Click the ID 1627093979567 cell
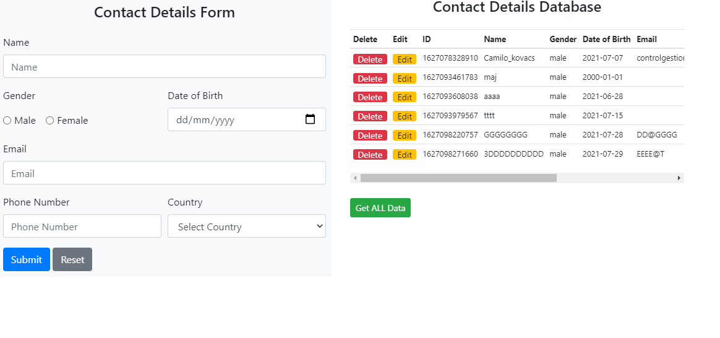The height and width of the screenshot is (338, 720). [450, 115]
